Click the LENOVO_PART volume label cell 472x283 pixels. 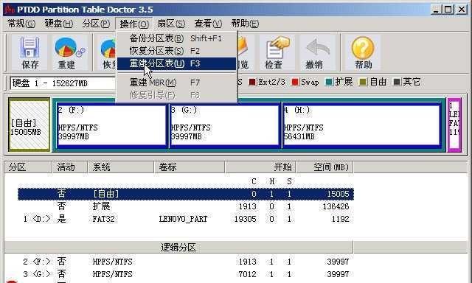pyautogui.click(x=183, y=219)
